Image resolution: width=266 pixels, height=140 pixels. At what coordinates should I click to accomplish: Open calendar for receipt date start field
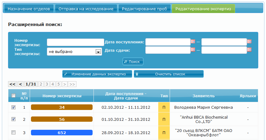(193, 42)
